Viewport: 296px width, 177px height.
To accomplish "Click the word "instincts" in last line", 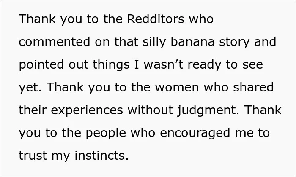I will [x=100, y=156].
